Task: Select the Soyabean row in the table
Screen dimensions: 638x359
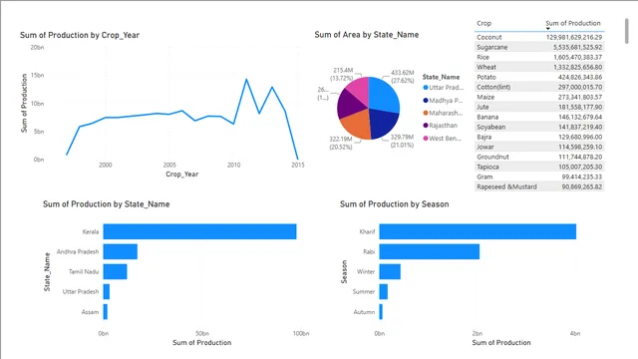Action: [539, 127]
